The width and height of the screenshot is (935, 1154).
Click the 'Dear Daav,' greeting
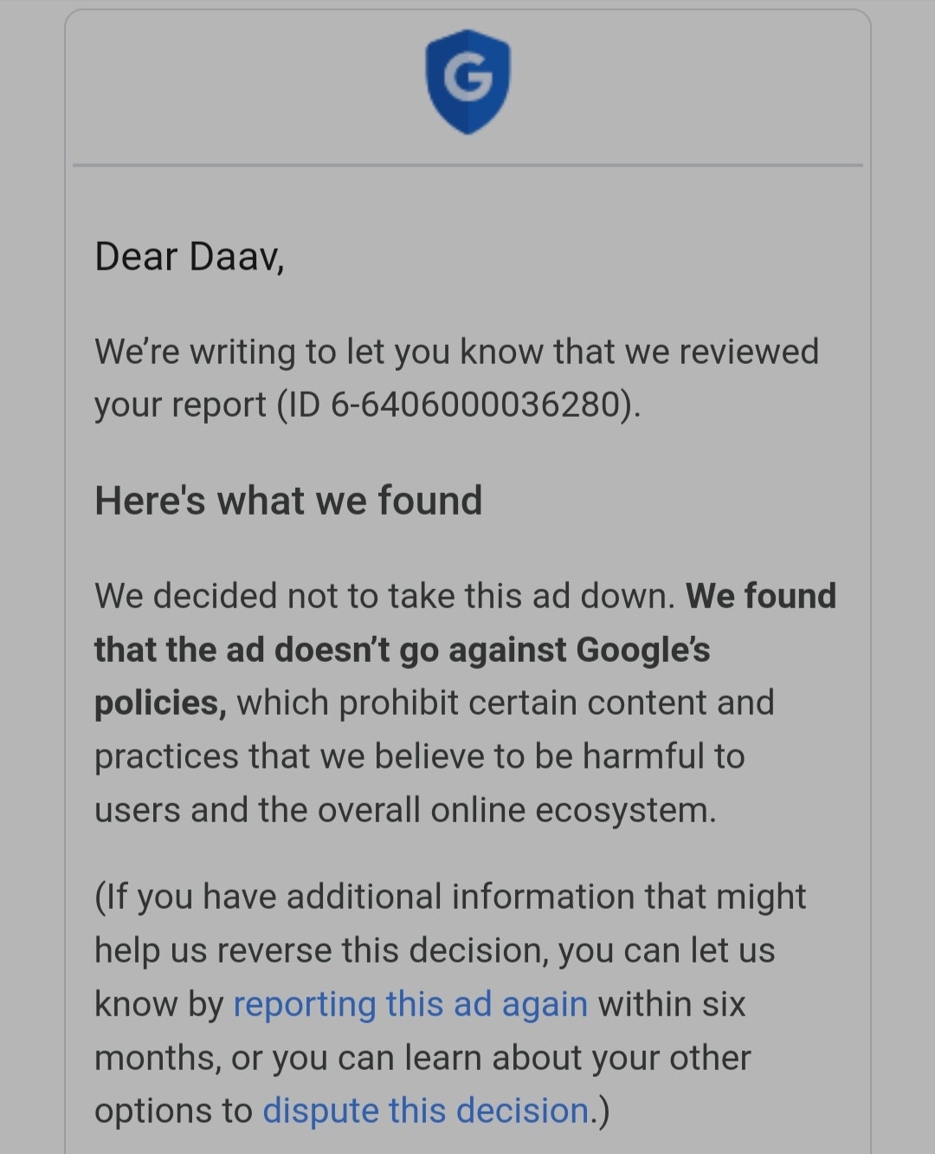pyautogui.click(x=189, y=257)
